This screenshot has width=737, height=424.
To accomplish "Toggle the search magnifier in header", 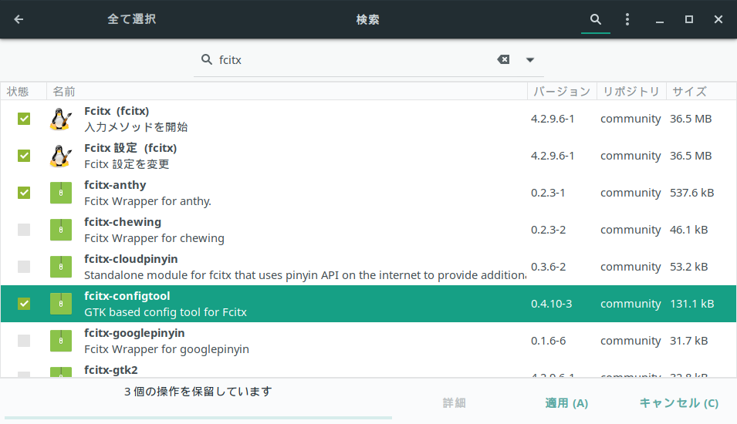I will [596, 19].
